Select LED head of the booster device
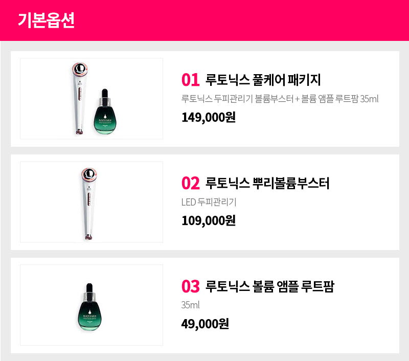This screenshot has height=361, width=409. click(89, 174)
